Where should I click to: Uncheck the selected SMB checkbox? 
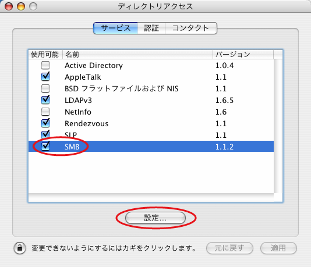[45, 147]
